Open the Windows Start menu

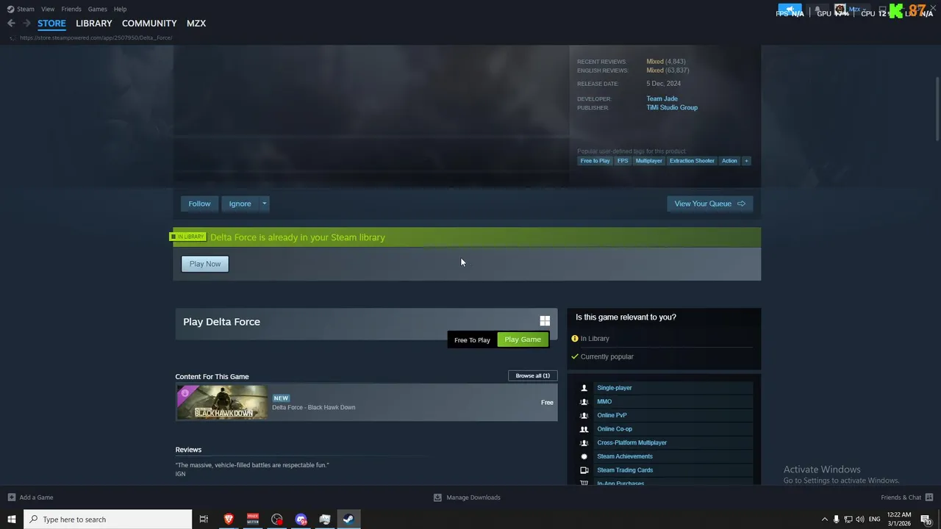coord(11,519)
